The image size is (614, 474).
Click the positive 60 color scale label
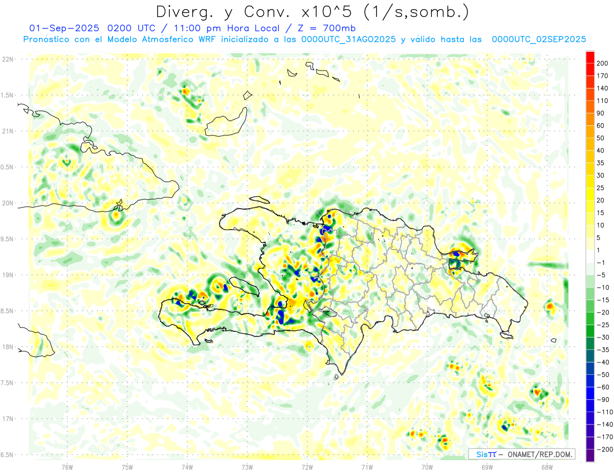(x=600, y=126)
